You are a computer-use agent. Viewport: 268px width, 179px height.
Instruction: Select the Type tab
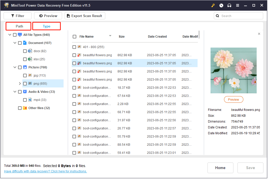click(47, 26)
